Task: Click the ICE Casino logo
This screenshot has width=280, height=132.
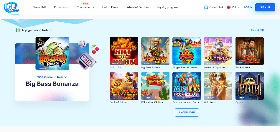Action: point(11,7)
